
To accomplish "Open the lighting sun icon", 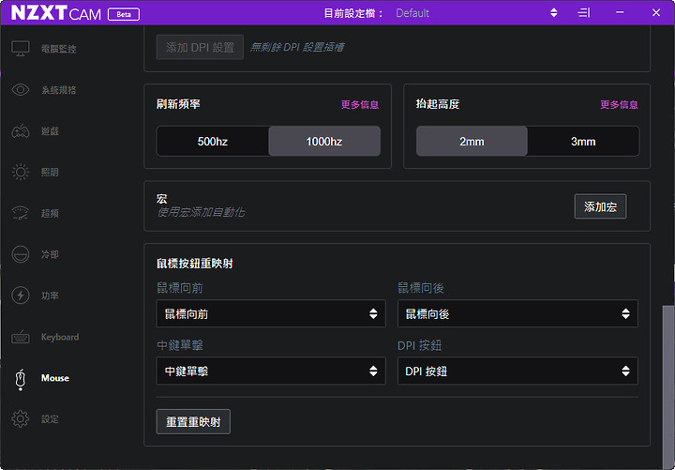I will (21, 172).
